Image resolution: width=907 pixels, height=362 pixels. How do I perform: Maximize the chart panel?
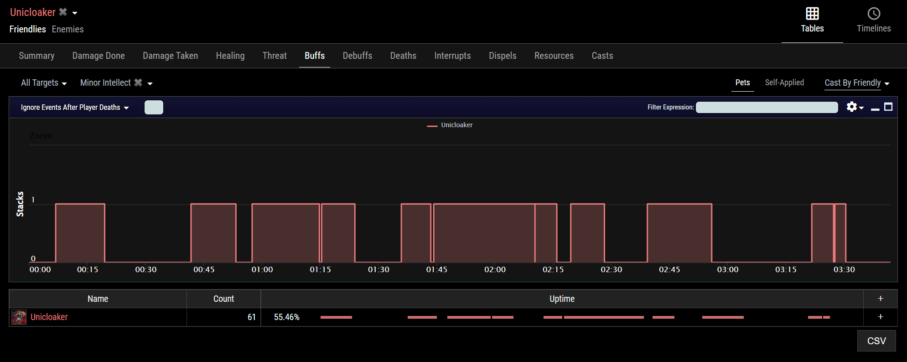(888, 107)
